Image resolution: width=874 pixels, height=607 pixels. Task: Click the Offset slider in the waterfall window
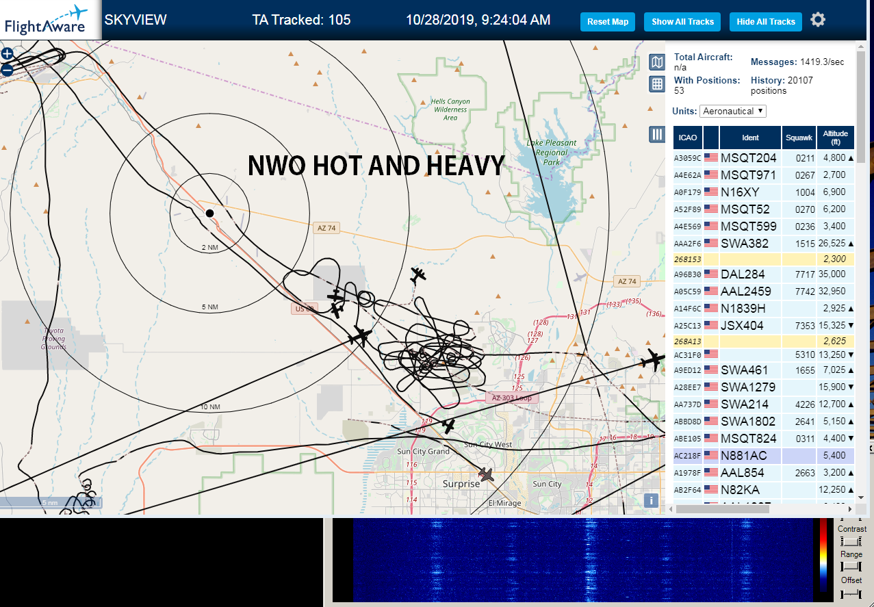(851, 593)
